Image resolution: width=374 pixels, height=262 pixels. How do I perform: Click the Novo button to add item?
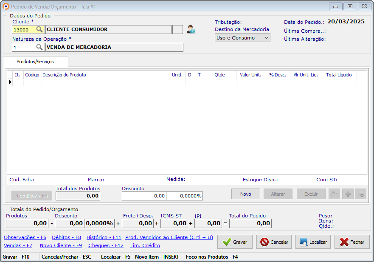click(245, 194)
